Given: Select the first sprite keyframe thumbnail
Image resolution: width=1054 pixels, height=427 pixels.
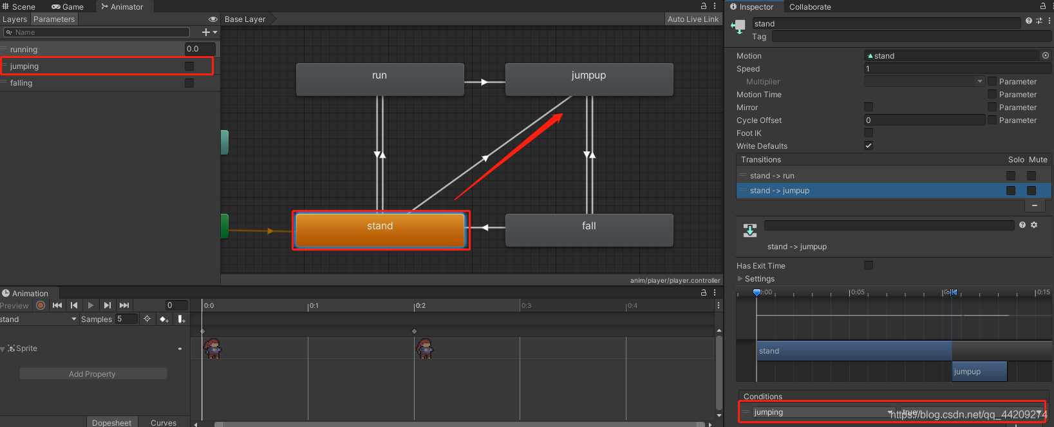Looking at the screenshot, I should pyautogui.click(x=212, y=348).
